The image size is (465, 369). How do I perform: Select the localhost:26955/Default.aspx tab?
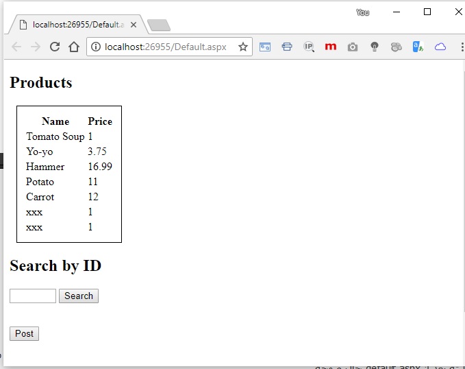(75, 25)
